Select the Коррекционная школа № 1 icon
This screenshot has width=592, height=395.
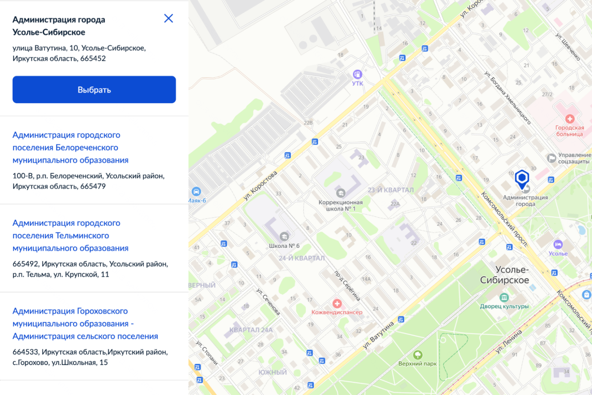click(x=341, y=193)
